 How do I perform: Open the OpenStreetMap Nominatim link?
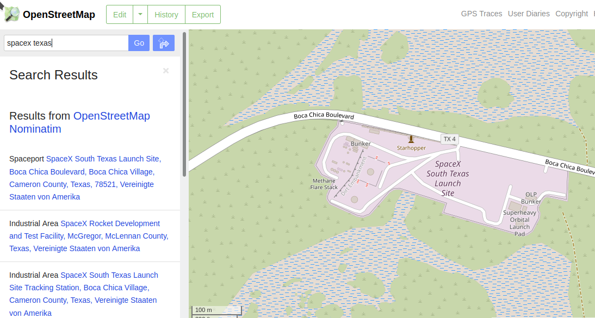coord(80,122)
